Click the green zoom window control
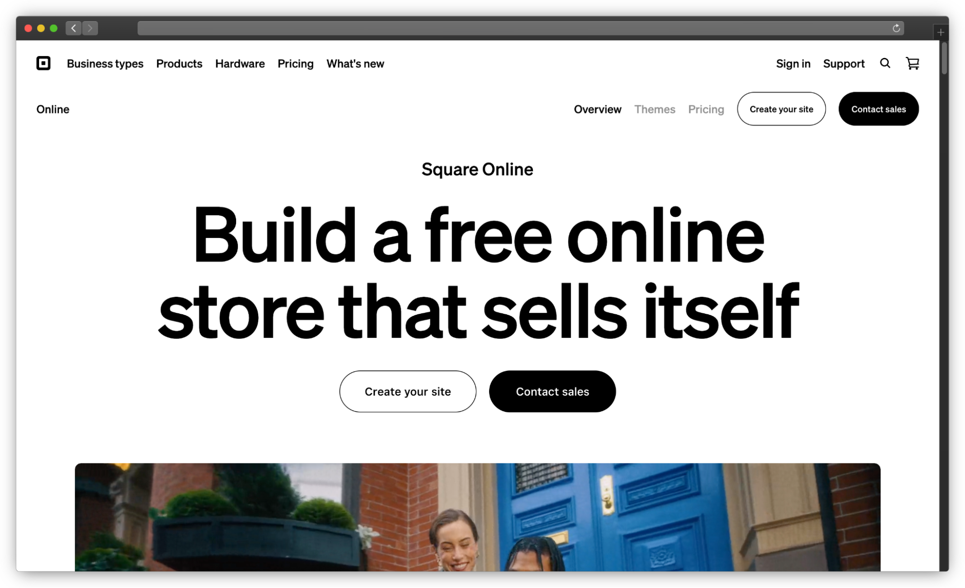The width and height of the screenshot is (965, 588). pos(54,28)
